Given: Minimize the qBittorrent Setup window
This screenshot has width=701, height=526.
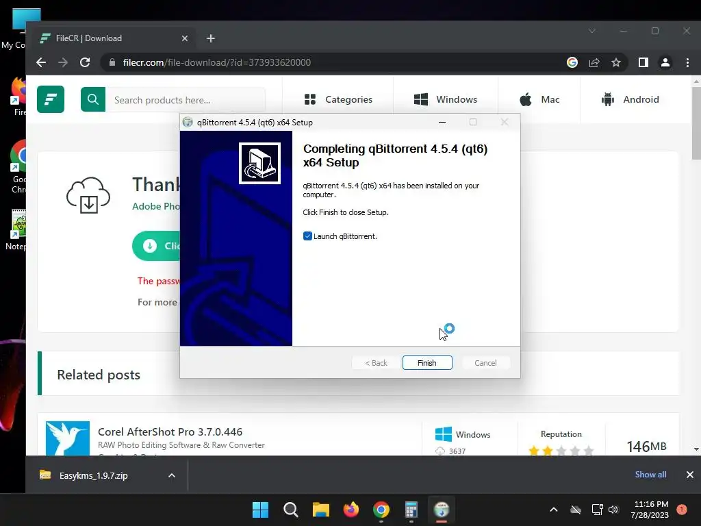Looking at the screenshot, I should 442,122.
